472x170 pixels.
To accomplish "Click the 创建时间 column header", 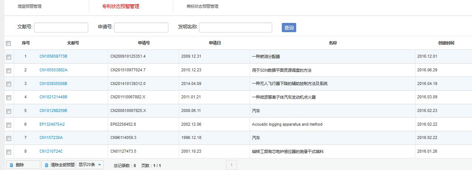I will tap(446, 43).
